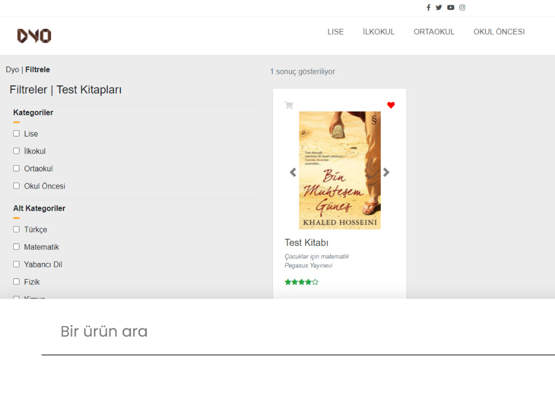Click the Filtrele breadcrumb
Screen dimensions: 555x416
(38, 70)
